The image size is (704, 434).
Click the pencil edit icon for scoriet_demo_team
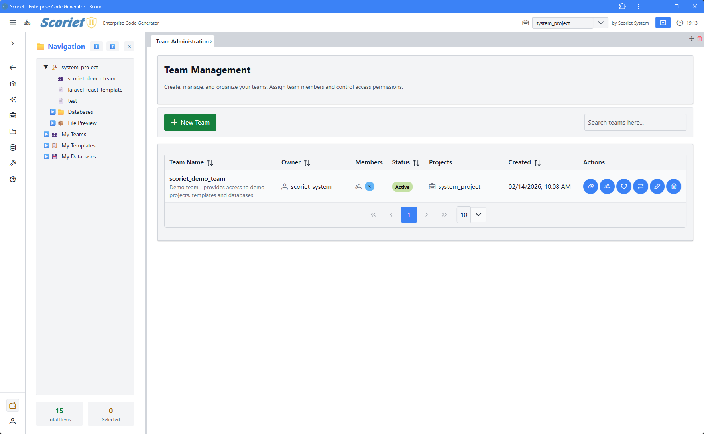(x=657, y=186)
